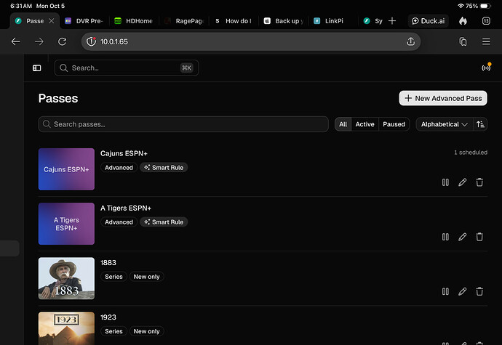Edit the Cajuns ESPN+ pass
The image size is (502, 345).
tap(462, 182)
